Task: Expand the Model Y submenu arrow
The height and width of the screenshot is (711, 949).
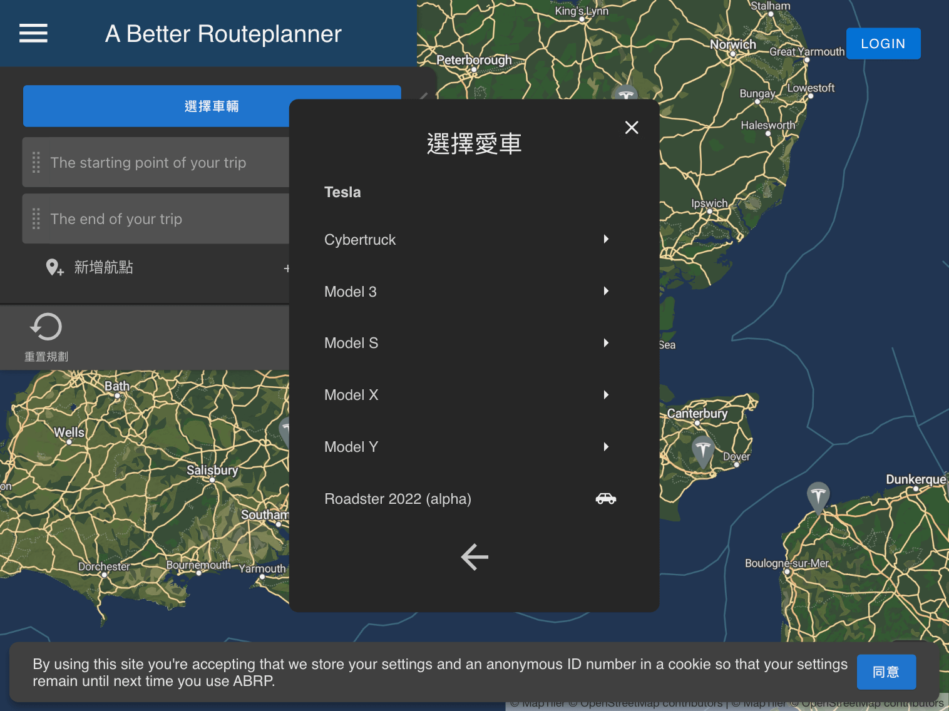Action: pos(606,447)
